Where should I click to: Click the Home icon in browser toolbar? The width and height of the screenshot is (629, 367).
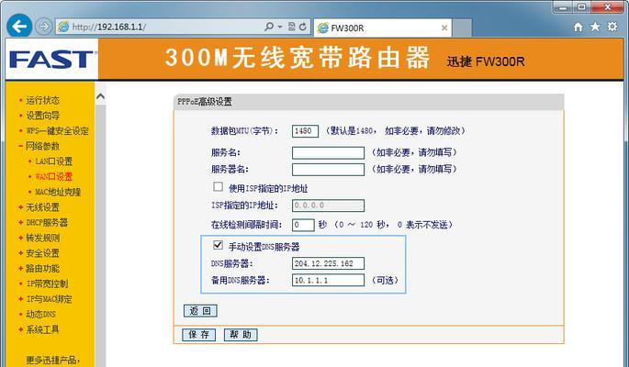pyautogui.click(x=578, y=27)
